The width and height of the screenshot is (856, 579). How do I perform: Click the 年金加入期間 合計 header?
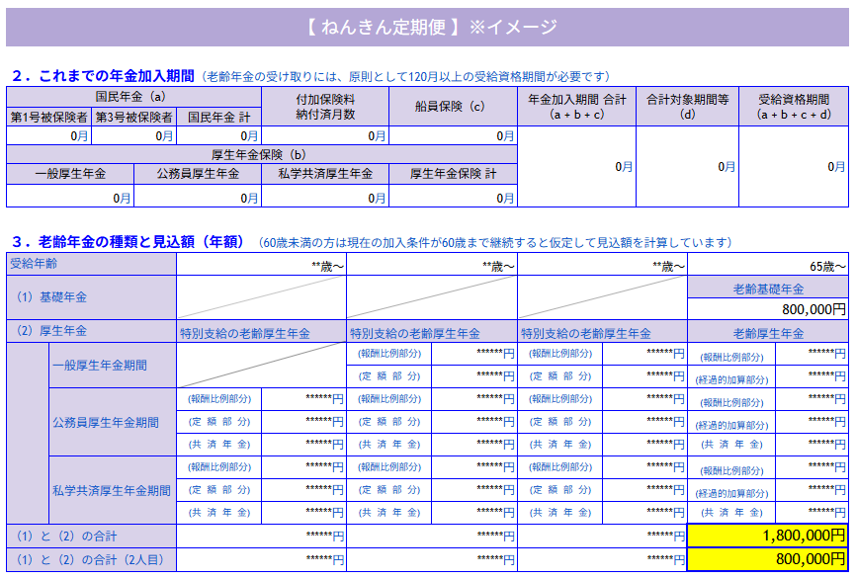point(577,107)
